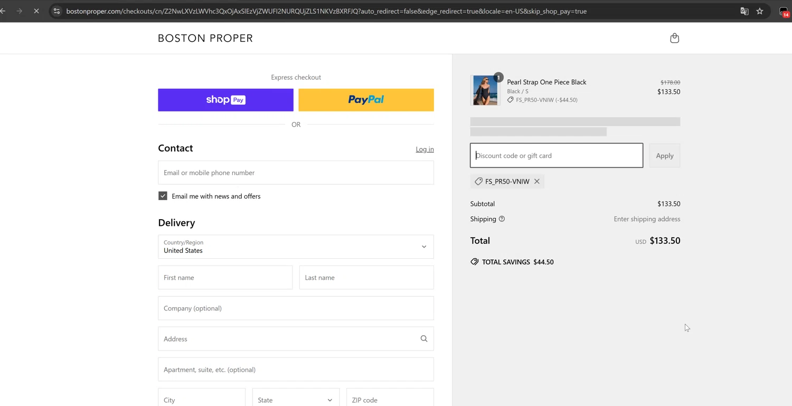The image size is (792, 406).
Task: Click the Subtotal amount $133.50
Action: coord(668,204)
